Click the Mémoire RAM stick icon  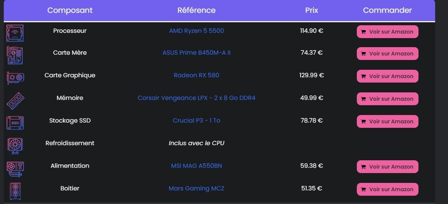(16, 101)
